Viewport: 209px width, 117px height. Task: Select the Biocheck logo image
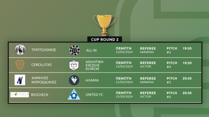(x=20, y=95)
